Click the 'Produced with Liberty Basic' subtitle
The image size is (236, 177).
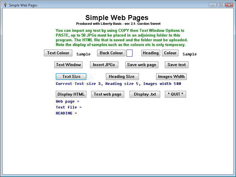pos(118,24)
